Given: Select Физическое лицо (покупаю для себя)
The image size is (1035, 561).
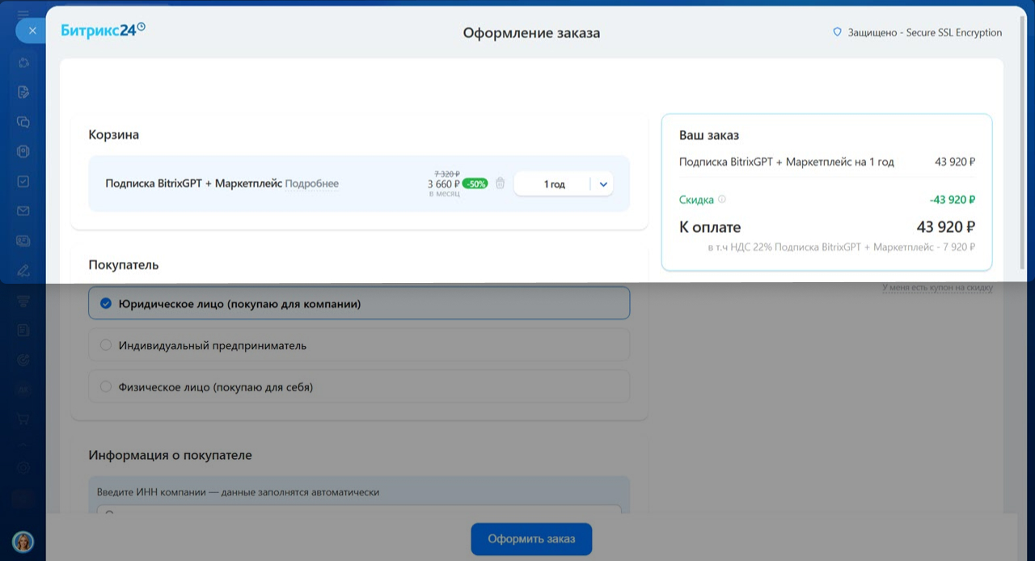Looking at the screenshot, I should point(105,387).
